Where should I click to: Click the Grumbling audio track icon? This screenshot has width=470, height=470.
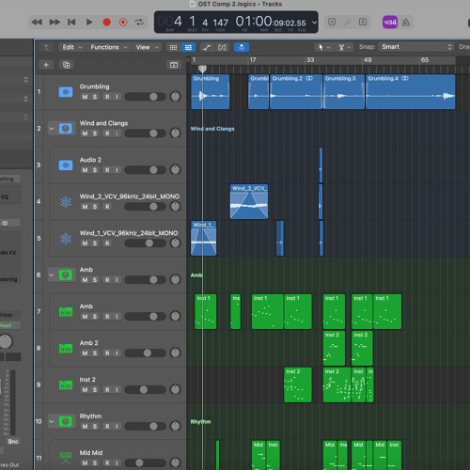pyautogui.click(x=66, y=92)
